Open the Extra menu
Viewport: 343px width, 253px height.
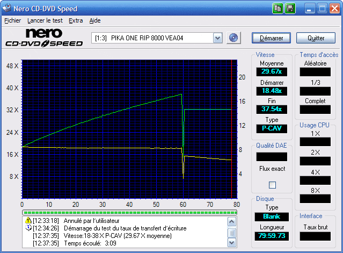tap(76, 20)
